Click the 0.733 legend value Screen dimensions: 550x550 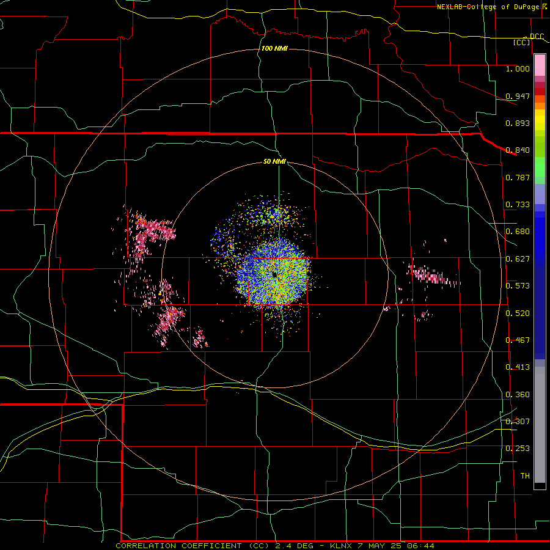[x=518, y=205]
